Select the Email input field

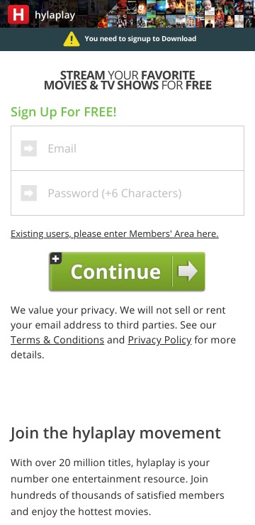coord(127,148)
